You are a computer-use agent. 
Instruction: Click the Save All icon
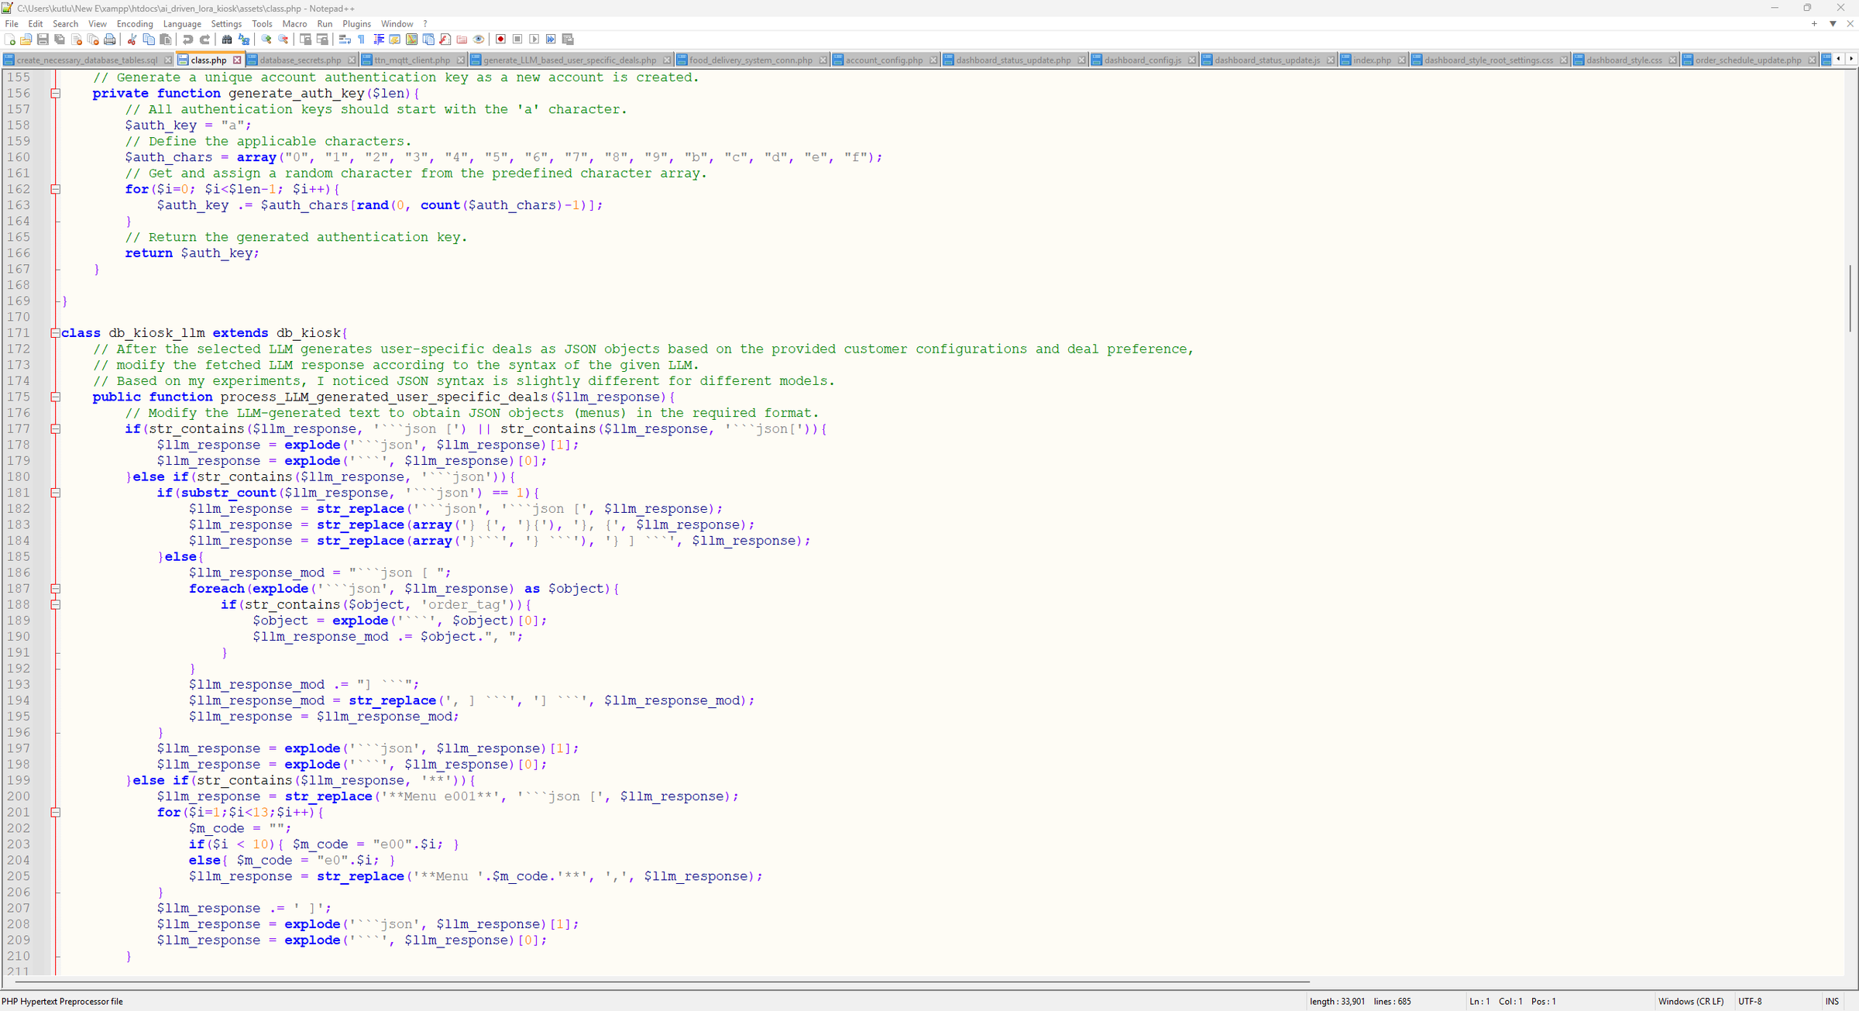pyautogui.click(x=60, y=40)
